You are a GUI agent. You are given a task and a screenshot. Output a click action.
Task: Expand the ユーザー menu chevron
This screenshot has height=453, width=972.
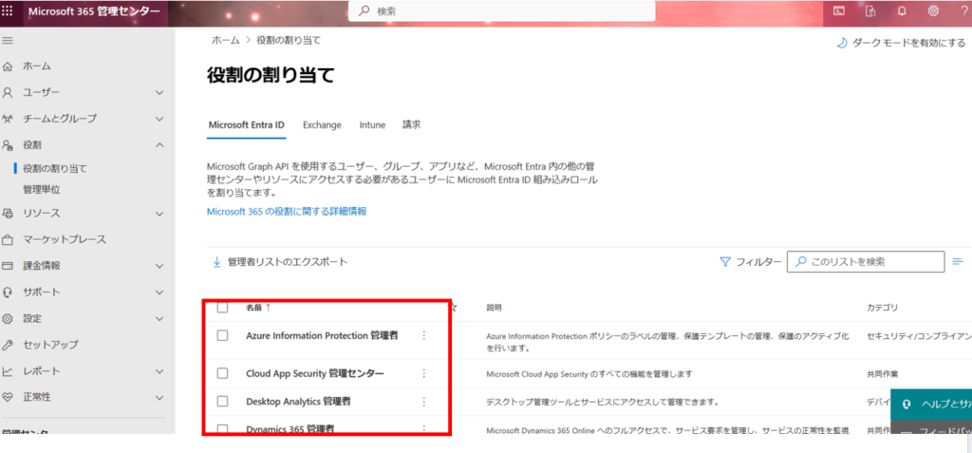pyautogui.click(x=159, y=92)
